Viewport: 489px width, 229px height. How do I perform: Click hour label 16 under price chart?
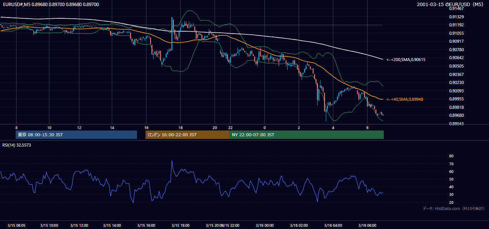(x=146, y=127)
